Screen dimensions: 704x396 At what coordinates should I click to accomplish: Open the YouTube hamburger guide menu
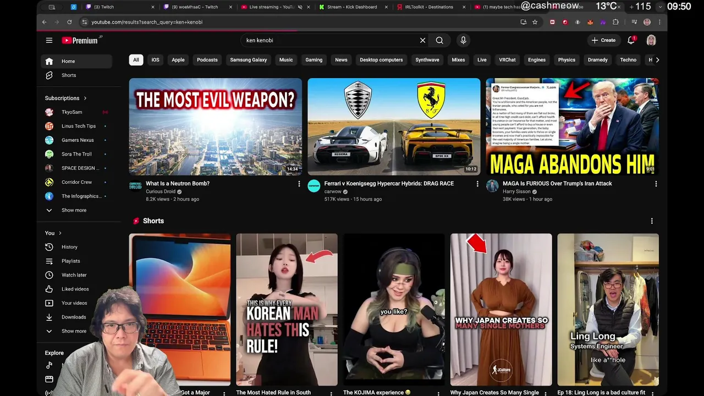pyautogui.click(x=49, y=40)
